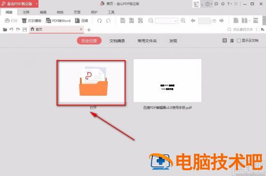Add a new tab with plus button

[89, 30]
